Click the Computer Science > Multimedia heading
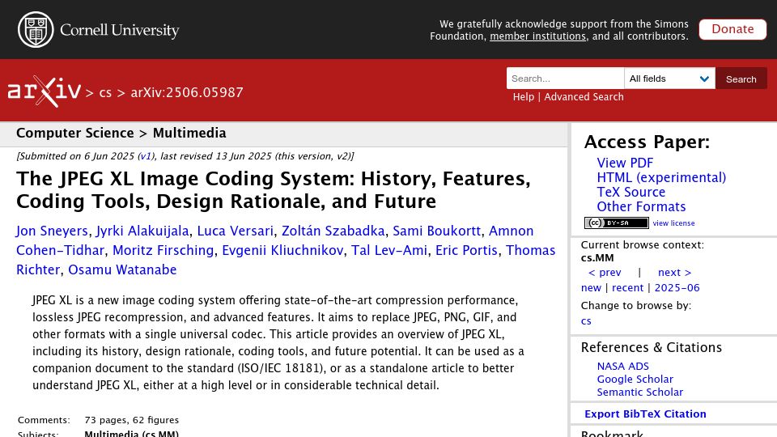 pyautogui.click(x=121, y=134)
